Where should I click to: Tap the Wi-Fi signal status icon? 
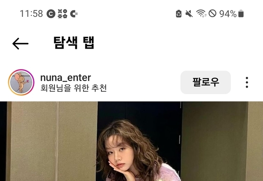pyautogui.click(x=201, y=14)
